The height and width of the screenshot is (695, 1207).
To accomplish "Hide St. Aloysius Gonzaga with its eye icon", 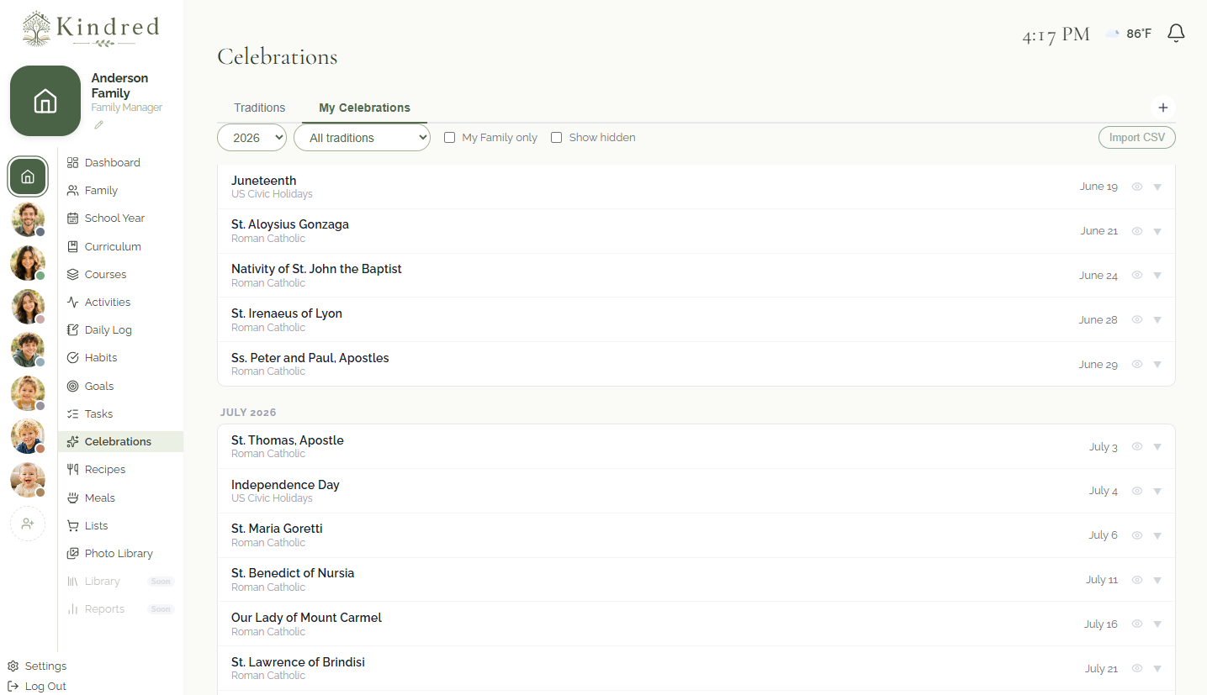I will (x=1137, y=230).
